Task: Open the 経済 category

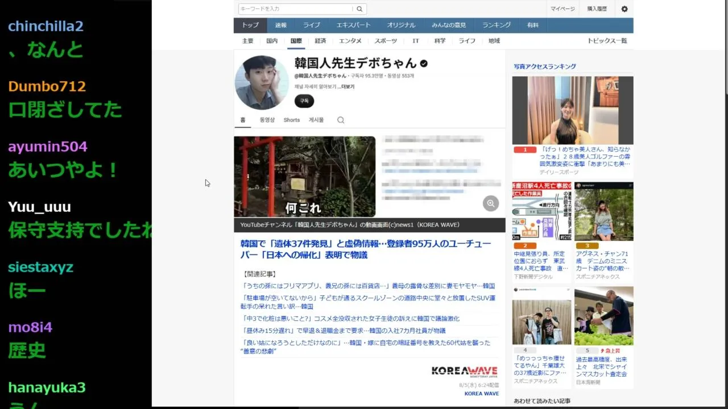Action: point(321,41)
